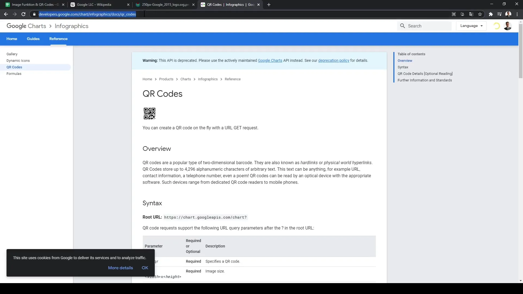Select QR Codes in the left sidebar
Viewport: 523px width, 294px height.
coord(14,67)
